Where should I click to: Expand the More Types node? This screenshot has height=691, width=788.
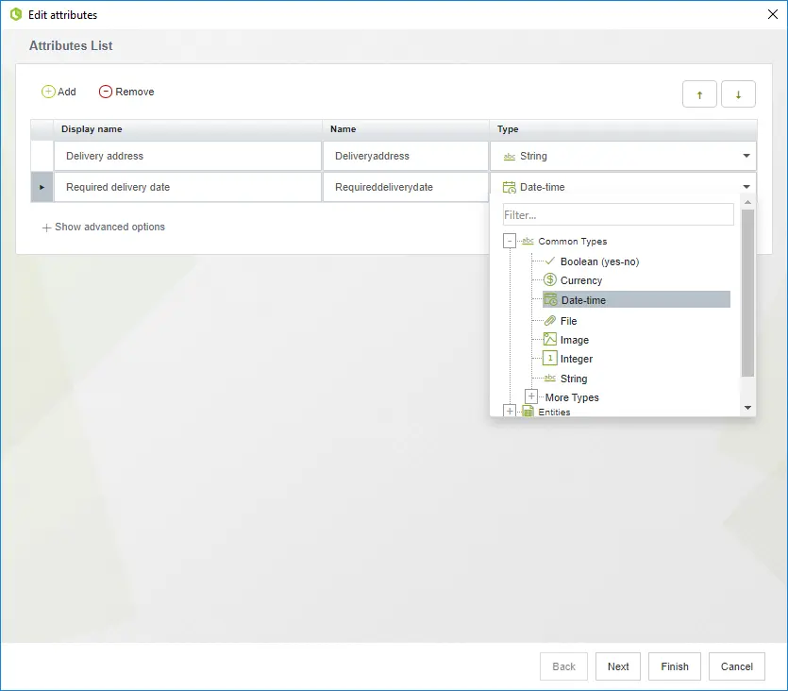(531, 396)
